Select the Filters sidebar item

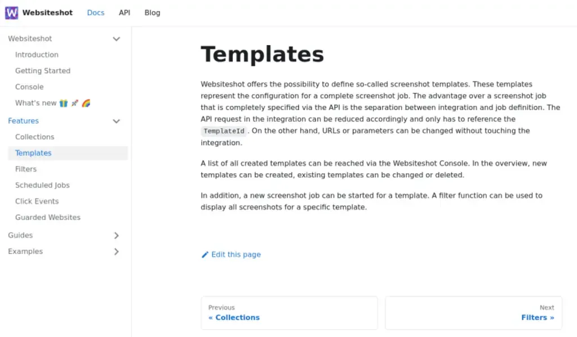point(26,169)
